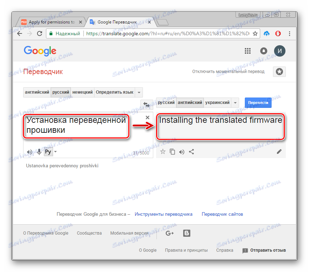309x272 pixels.
Task: Swap source and target languages
Action: click(146, 105)
